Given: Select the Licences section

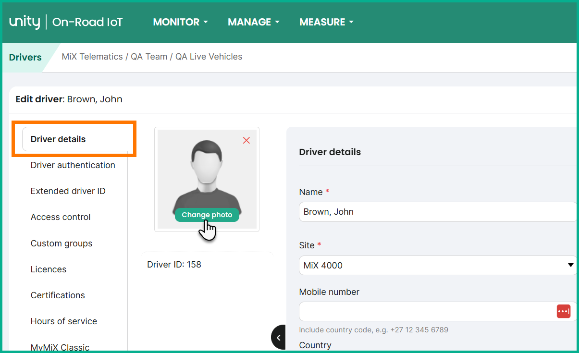Looking at the screenshot, I should click(49, 269).
